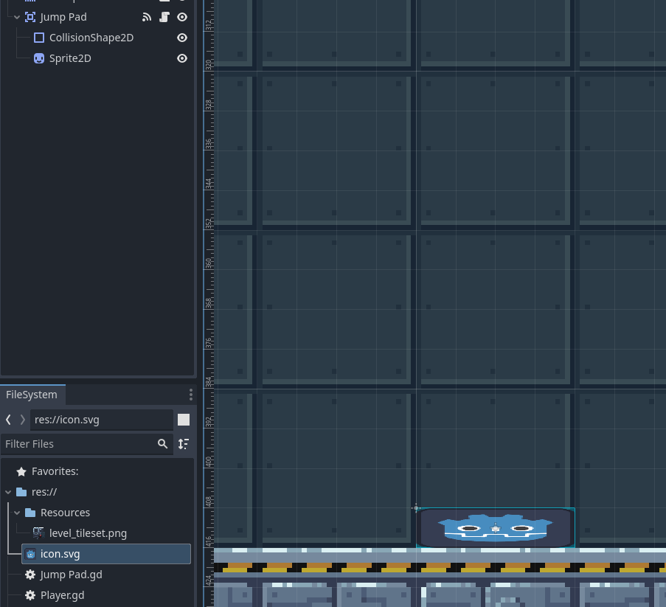
Task: Click the Player.gd gear icon
Action: [30, 595]
